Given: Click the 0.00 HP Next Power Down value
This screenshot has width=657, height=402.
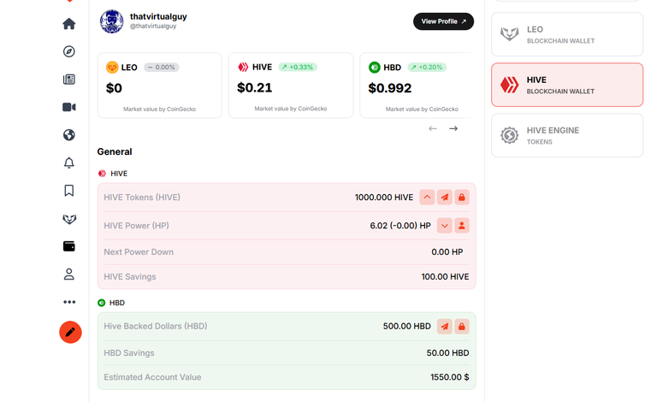Looking at the screenshot, I should coord(447,252).
